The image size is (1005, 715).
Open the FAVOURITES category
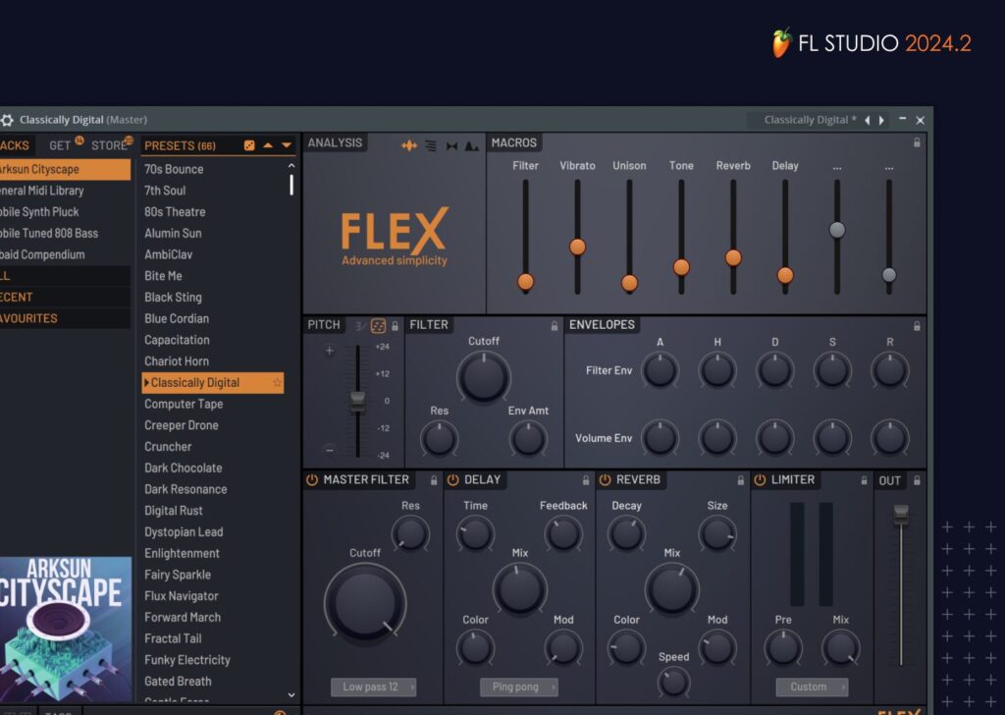tap(64, 318)
